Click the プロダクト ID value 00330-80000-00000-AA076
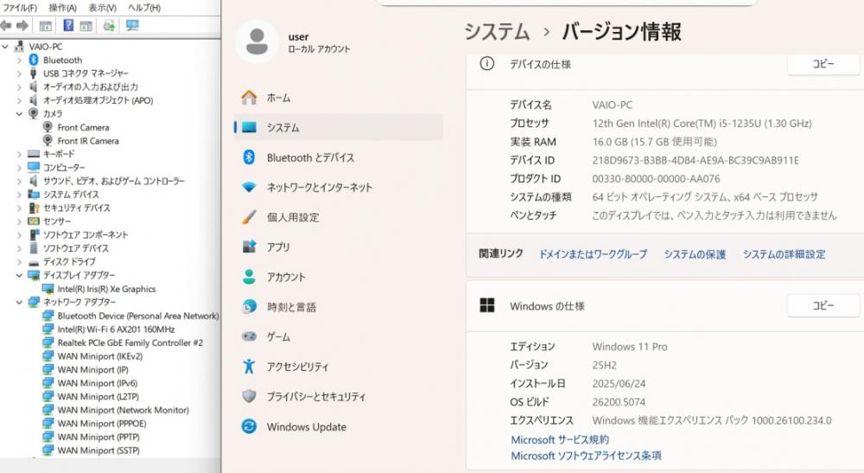864x473 pixels. [656, 179]
